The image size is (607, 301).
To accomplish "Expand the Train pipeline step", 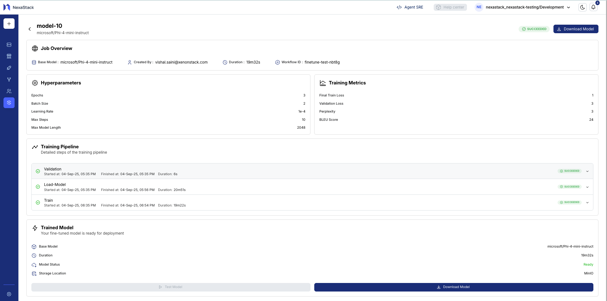I will [587, 203].
